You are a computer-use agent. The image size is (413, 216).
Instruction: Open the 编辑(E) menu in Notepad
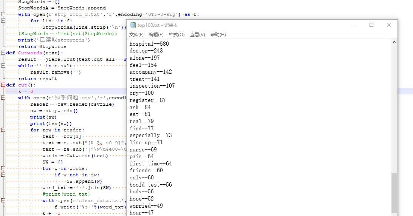[156, 35]
